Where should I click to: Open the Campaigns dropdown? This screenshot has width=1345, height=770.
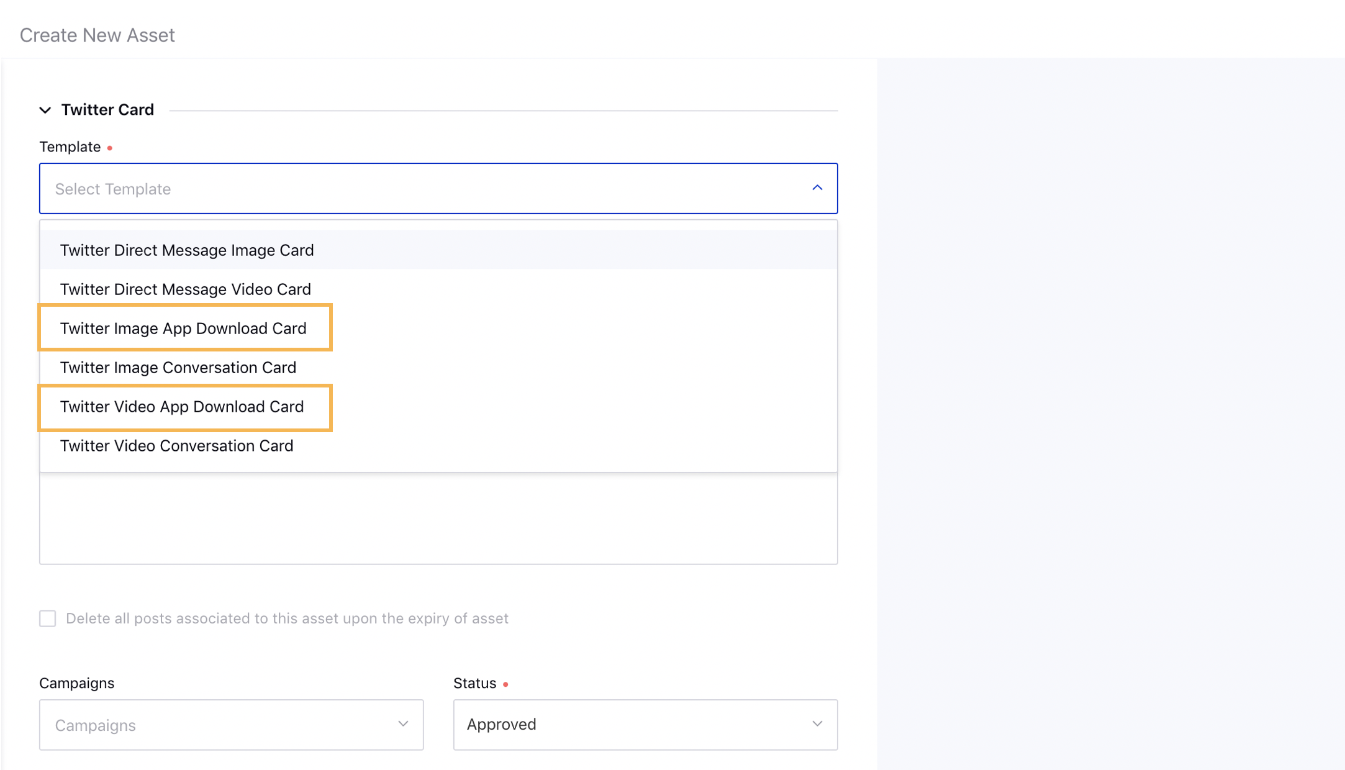pyautogui.click(x=231, y=725)
